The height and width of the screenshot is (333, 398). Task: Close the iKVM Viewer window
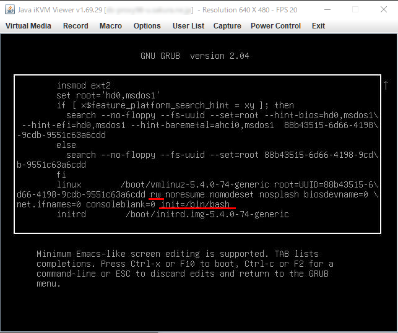pyautogui.click(x=383, y=10)
